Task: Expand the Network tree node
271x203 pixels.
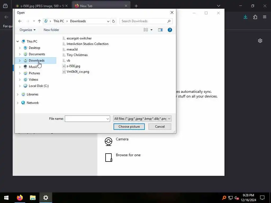Action: click(x=18, y=103)
